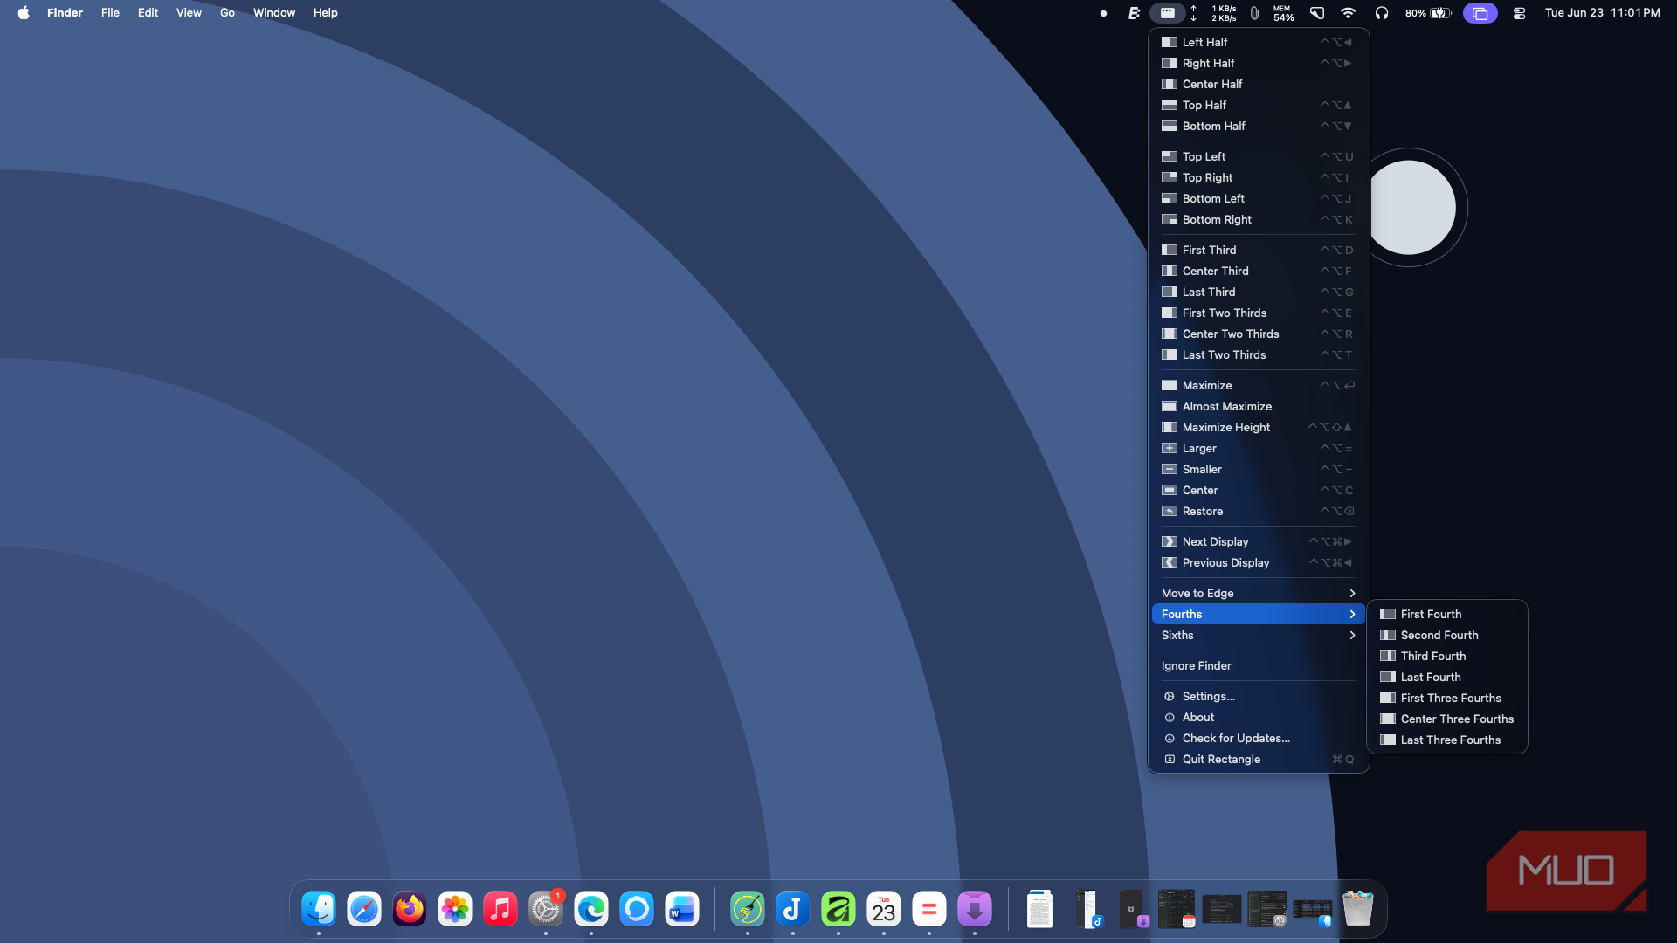Viewport: 1677px width, 943px height.
Task: Select Last Two Thirds
Action: (1259, 354)
